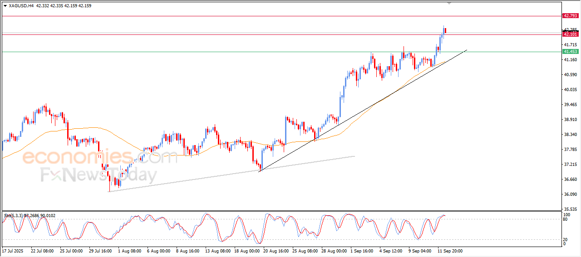
Task: Click the 9 Sep 04:00 time label
Action: pos(420,250)
